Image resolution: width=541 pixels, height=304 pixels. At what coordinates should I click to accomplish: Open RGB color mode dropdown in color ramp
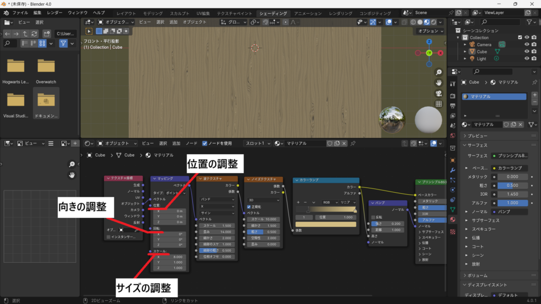point(330,202)
